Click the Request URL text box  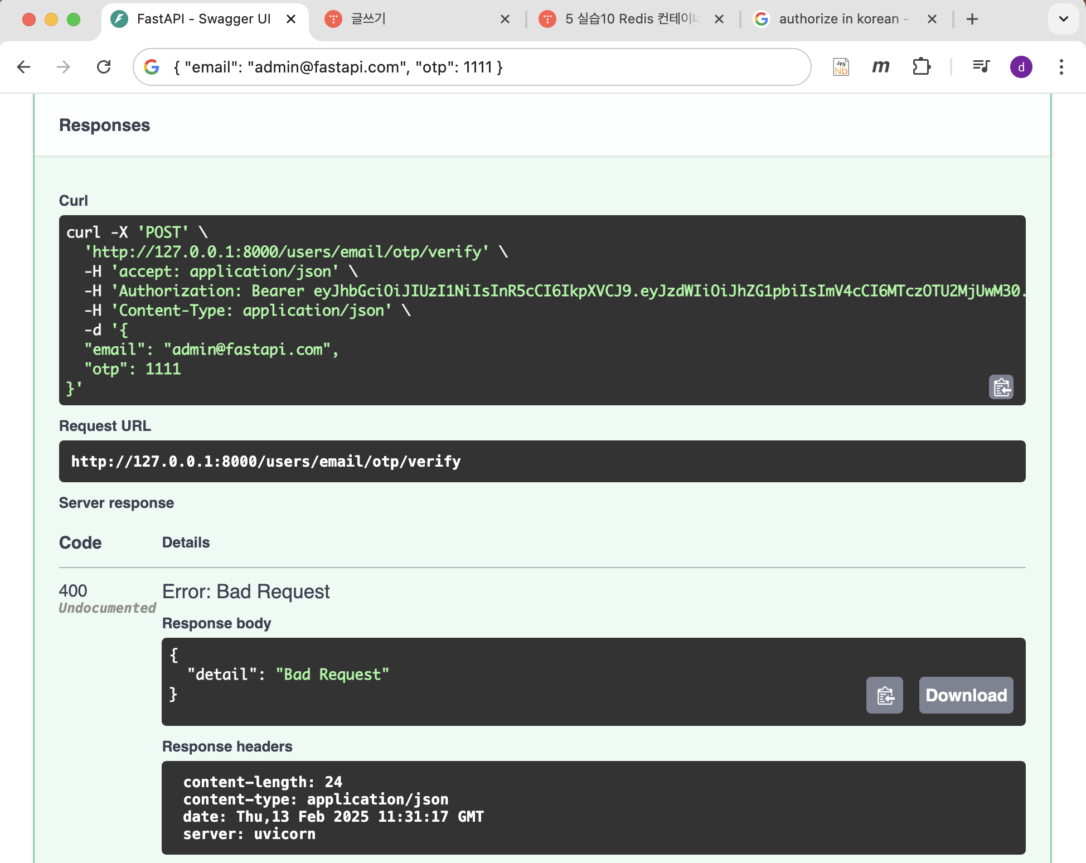pos(542,461)
